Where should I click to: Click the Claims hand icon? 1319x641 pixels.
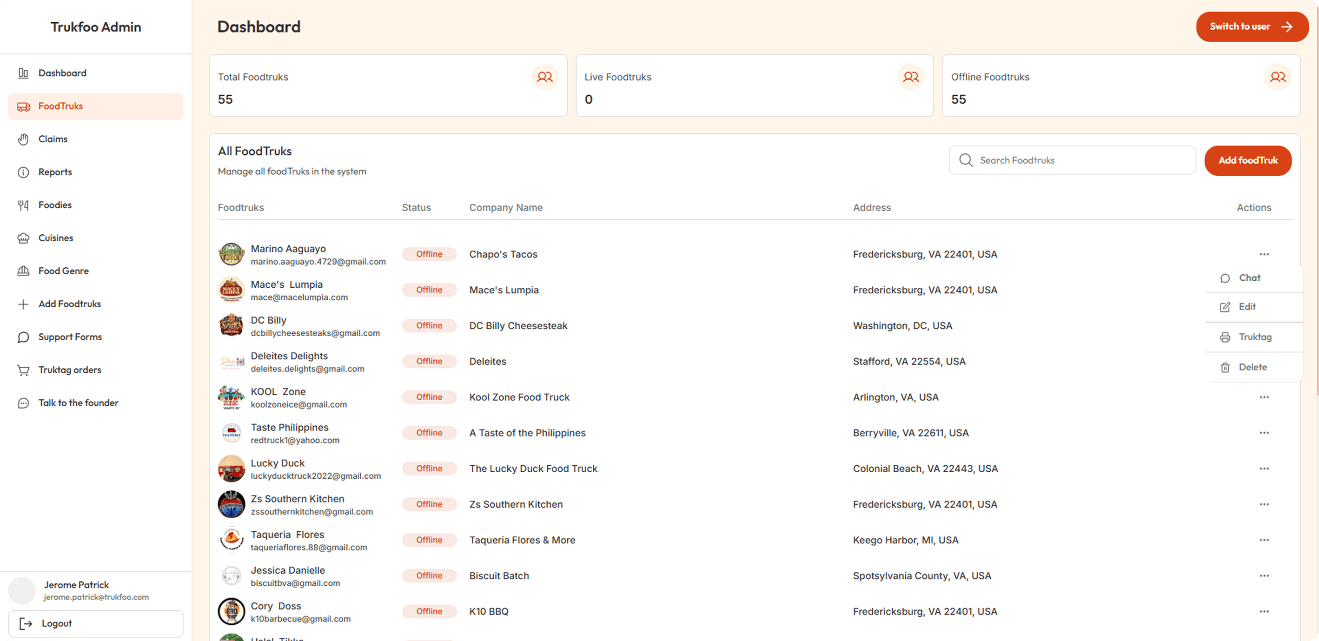tap(24, 139)
